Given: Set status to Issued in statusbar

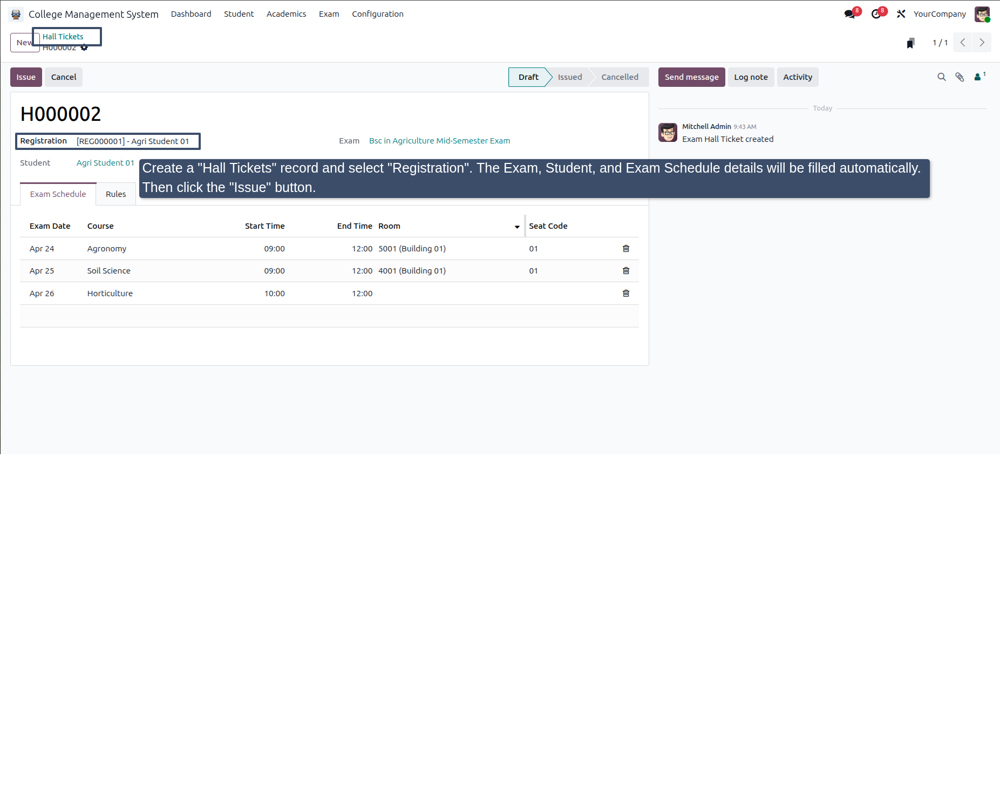Looking at the screenshot, I should (570, 77).
